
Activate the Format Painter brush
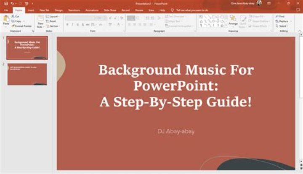pos(13,26)
